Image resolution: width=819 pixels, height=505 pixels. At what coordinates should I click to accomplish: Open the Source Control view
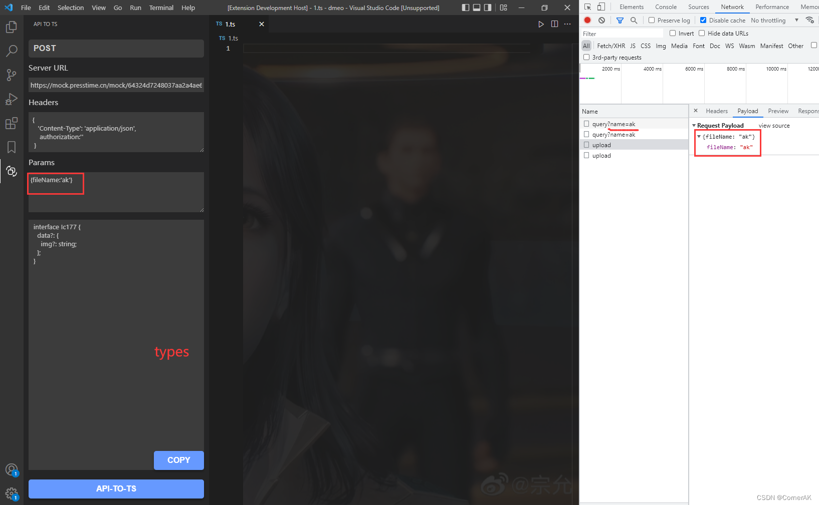pyautogui.click(x=11, y=75)
